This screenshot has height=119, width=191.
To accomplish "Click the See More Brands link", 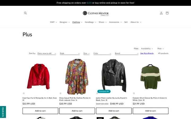I will (147, 53).
